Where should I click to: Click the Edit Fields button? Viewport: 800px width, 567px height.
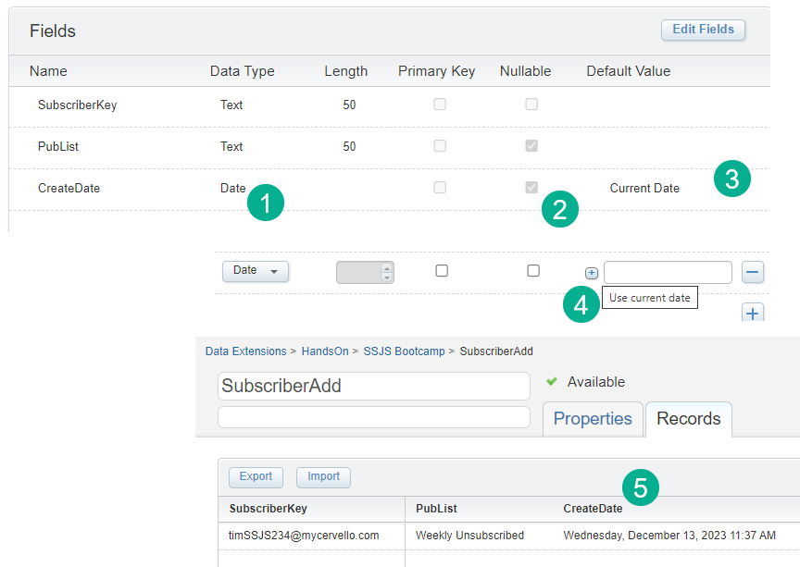click(703, 30)
